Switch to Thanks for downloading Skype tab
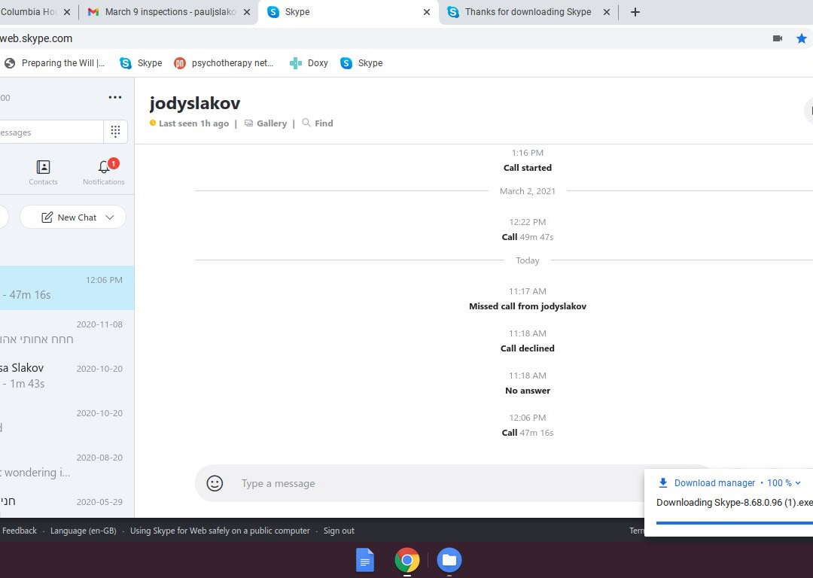Image resolution: width=813 pixels, height=578 pixels. [x=527, y=12]
